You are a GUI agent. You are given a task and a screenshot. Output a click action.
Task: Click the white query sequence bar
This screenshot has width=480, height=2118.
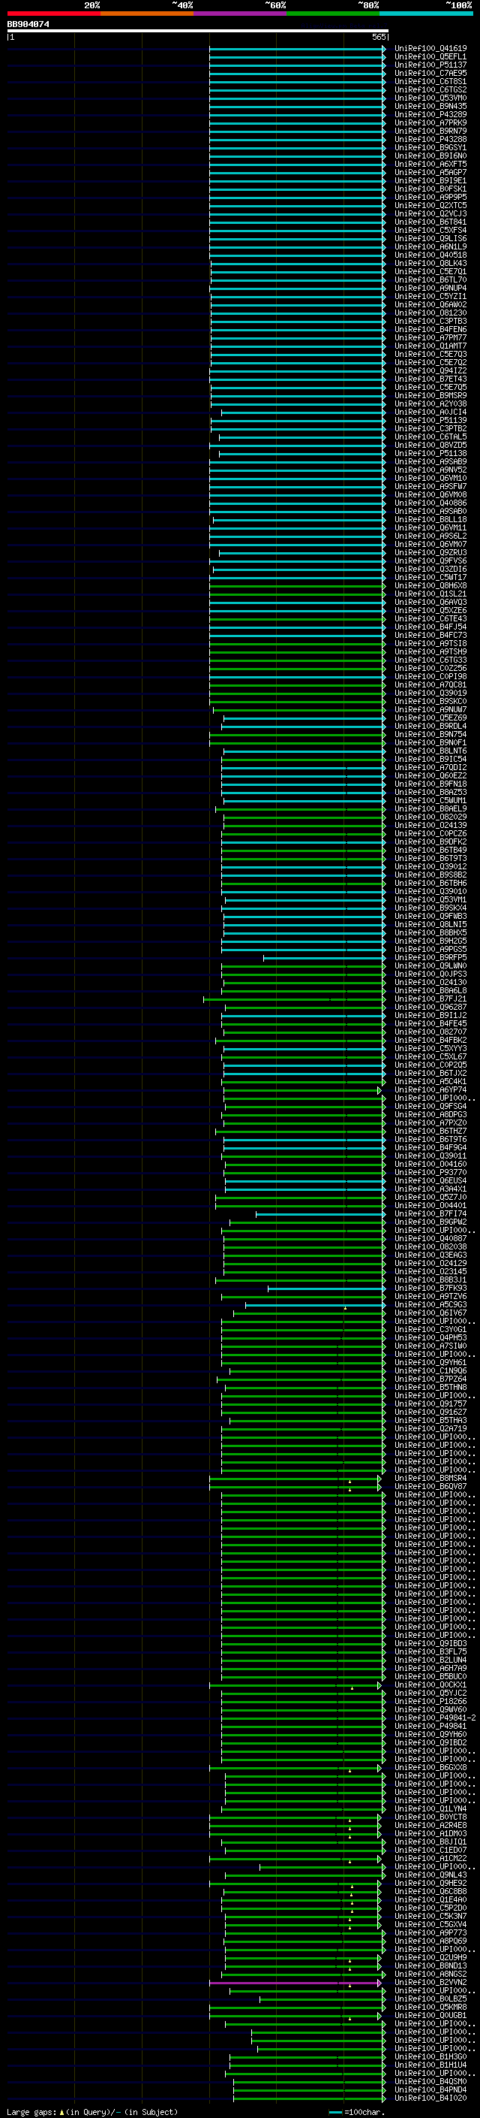point(198,32)
